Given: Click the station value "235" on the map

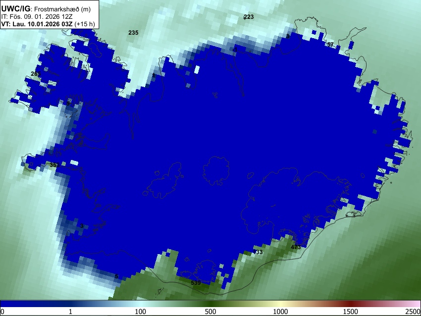Looking at the screenshot, I should [x=133, y=33].
